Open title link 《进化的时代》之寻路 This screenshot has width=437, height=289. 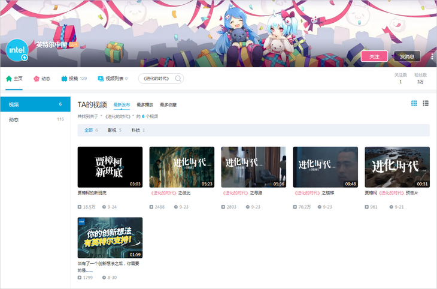coord(242,193)
